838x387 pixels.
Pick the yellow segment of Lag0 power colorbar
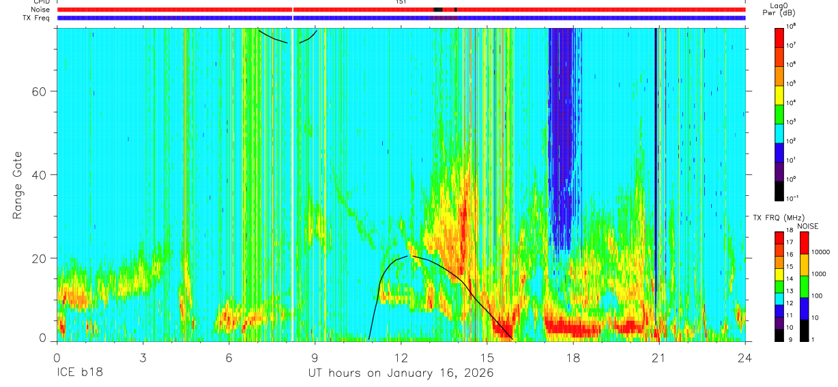point(779,94)
